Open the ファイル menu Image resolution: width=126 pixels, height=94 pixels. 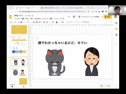(x=17, y=19)
